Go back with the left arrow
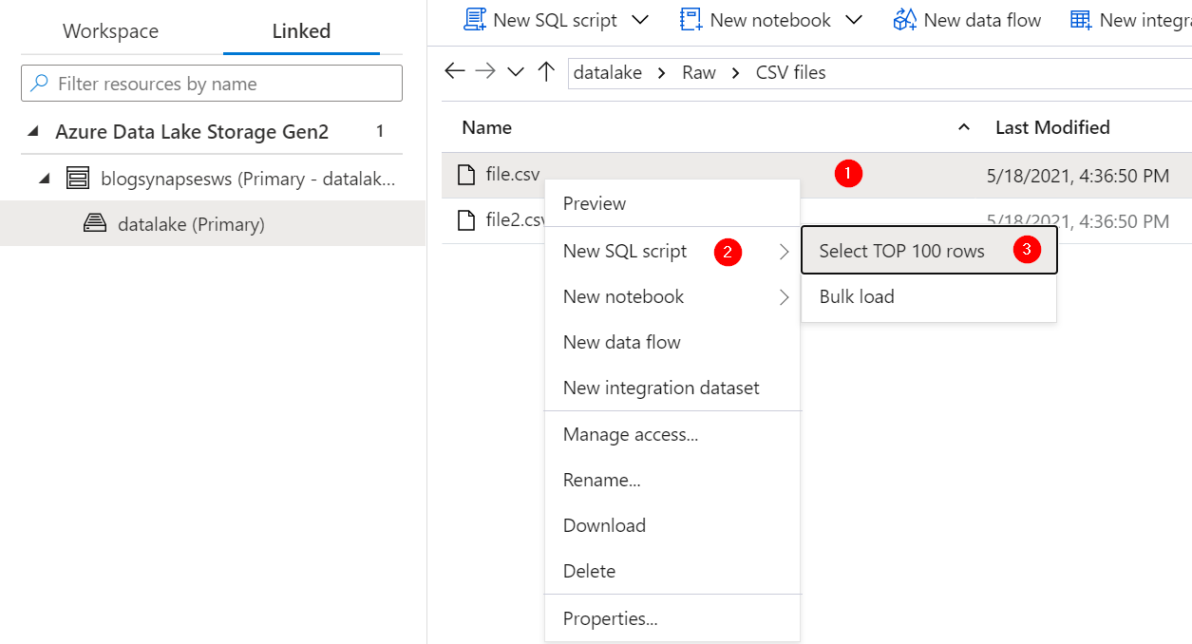Screen dimensions: 1192x644 (455, 71)
